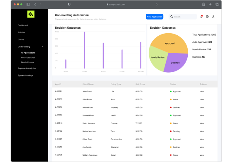Open the notifications bell icon
This screenshot has width=233, height=162.
[201, 17]
